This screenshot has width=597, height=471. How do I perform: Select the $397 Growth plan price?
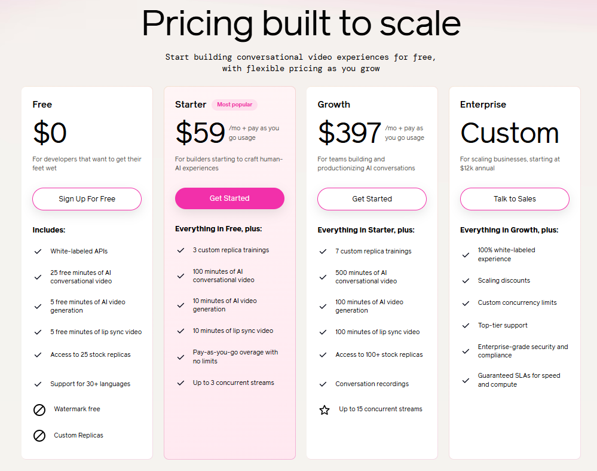tap(350, 133)
